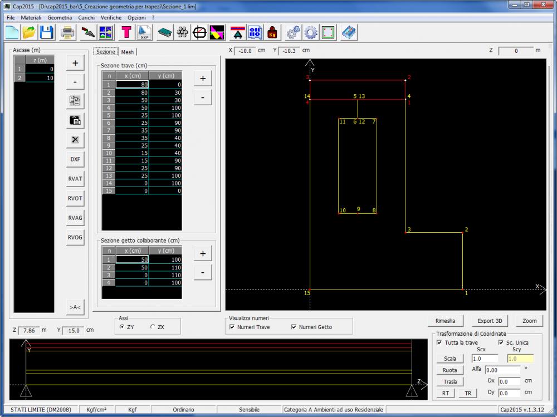Click the Export 3D button
This screenshot has width=557, height=417.
[x=490, y=321]
